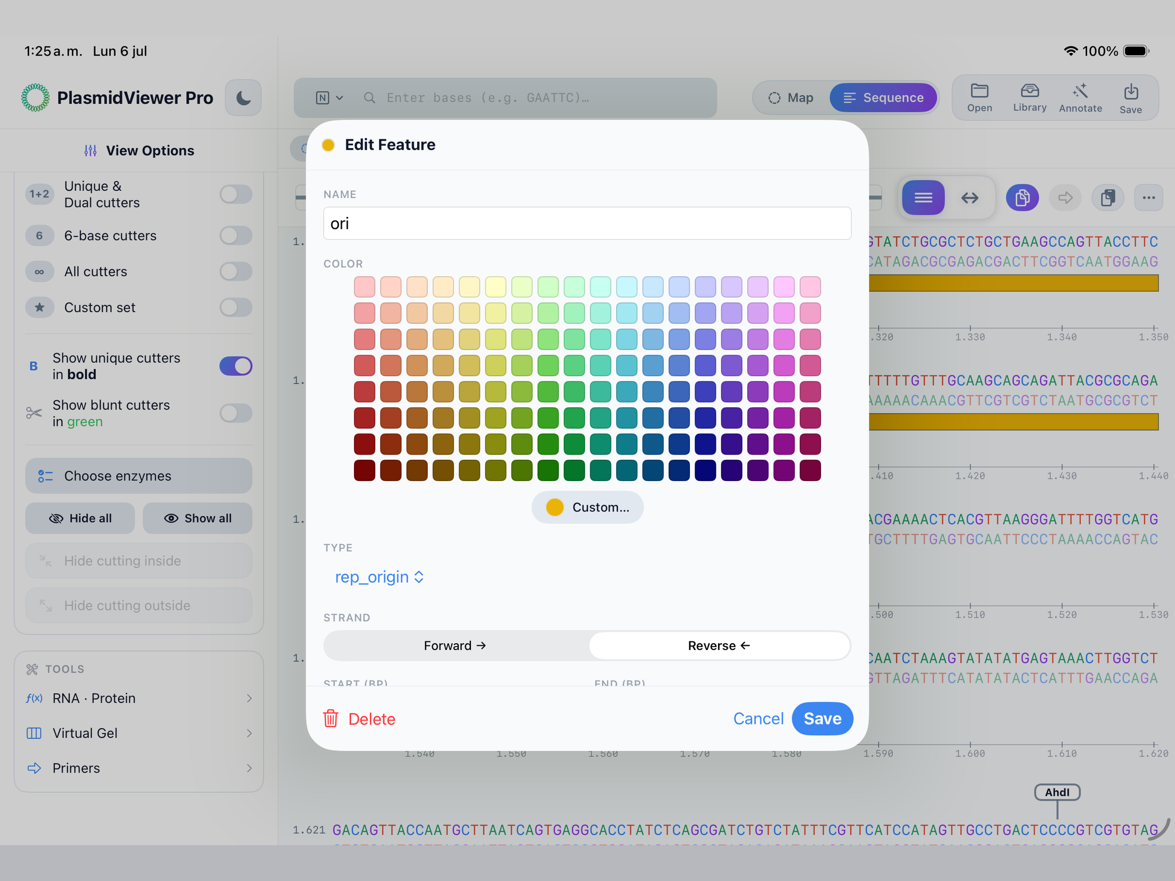Click the Virtual Gel icon
The width and height of the screenshot is (1175, 881).
point(34,733)
